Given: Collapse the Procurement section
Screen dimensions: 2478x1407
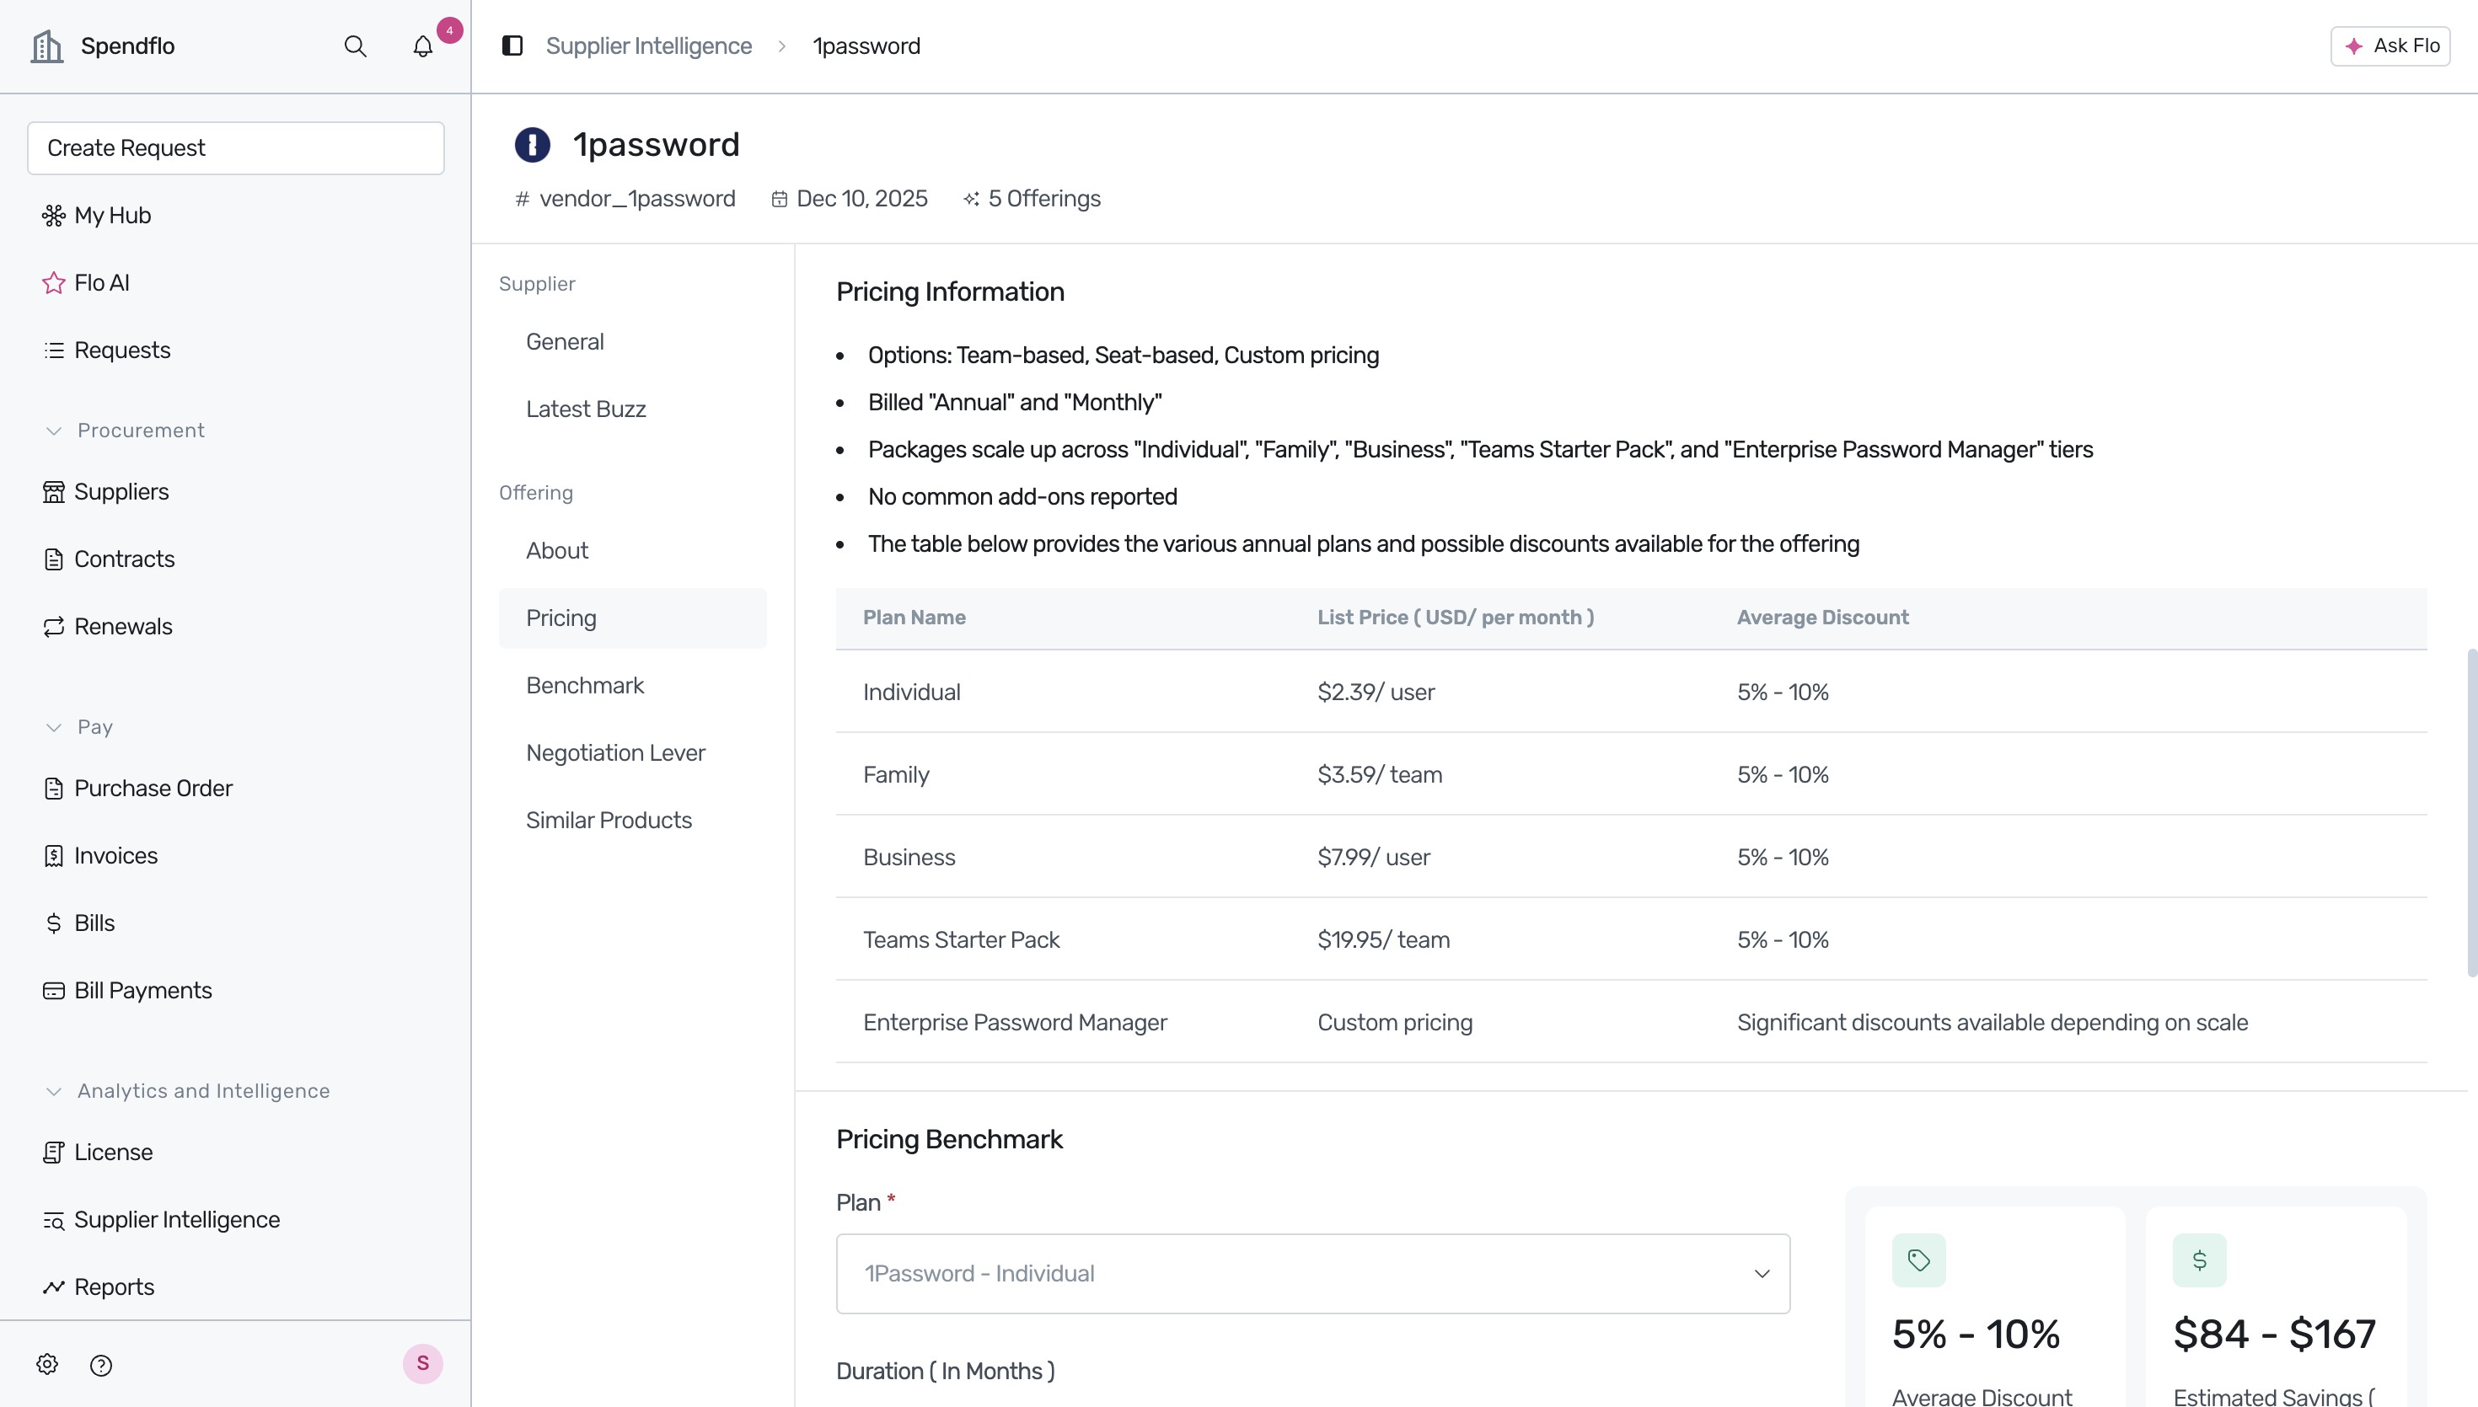Looking at the screenshot, I should (x=53, y=430).
